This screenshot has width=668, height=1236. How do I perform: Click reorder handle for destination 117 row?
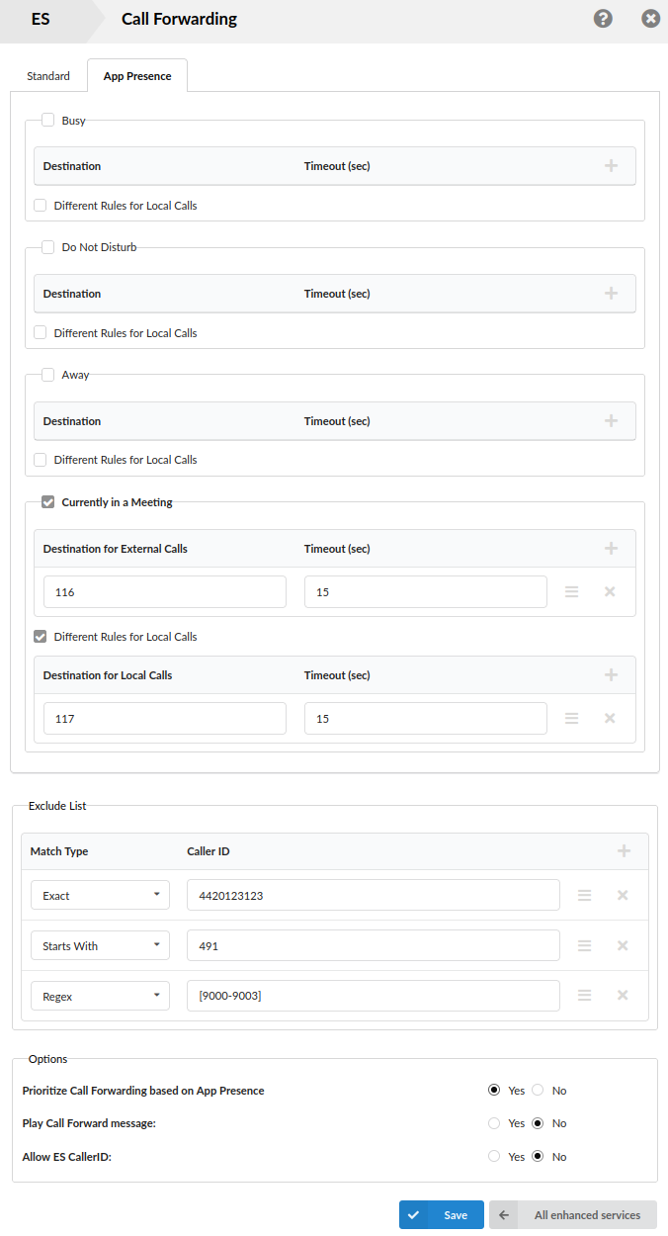571,719
